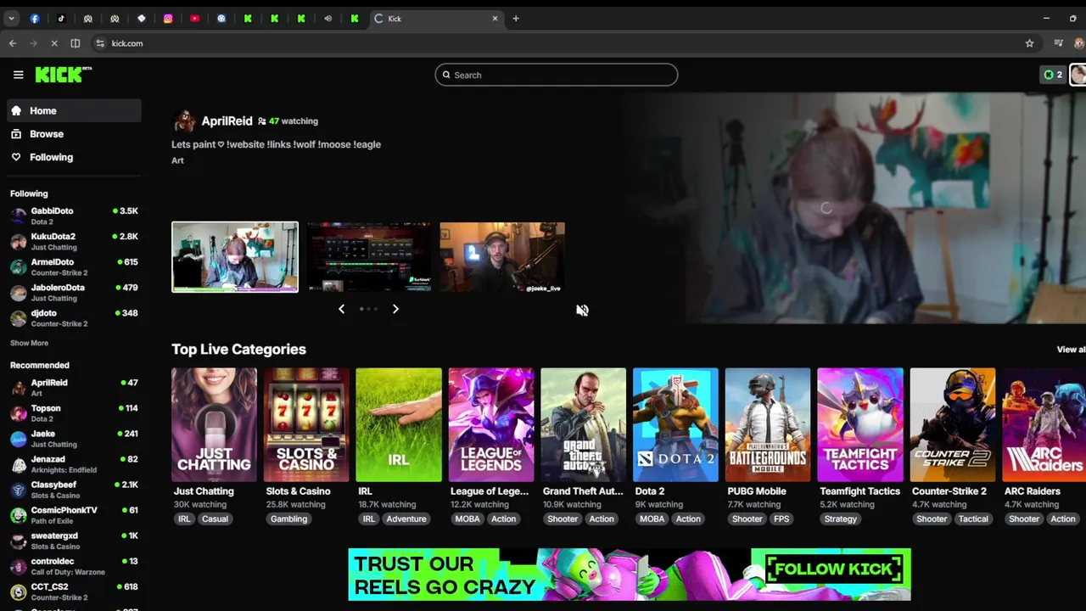This screenshot has width=1086, height=611.
Task: Open the Facebook browser tab
Action: tap(35, 19)
